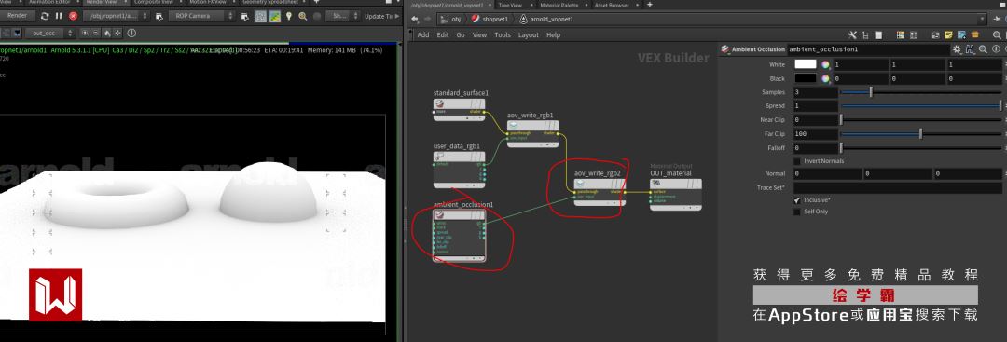This screenshot has height=342, width=1007.
Task: Click the zoom in icon beside out_occ
Action: pyautogui.click(x=84, y=33)
